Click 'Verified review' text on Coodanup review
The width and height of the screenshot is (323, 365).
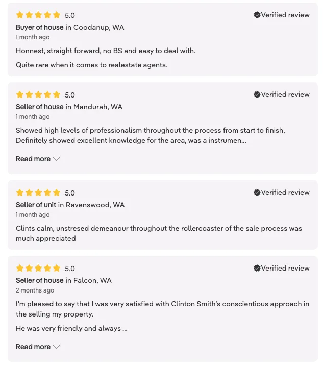285,15
